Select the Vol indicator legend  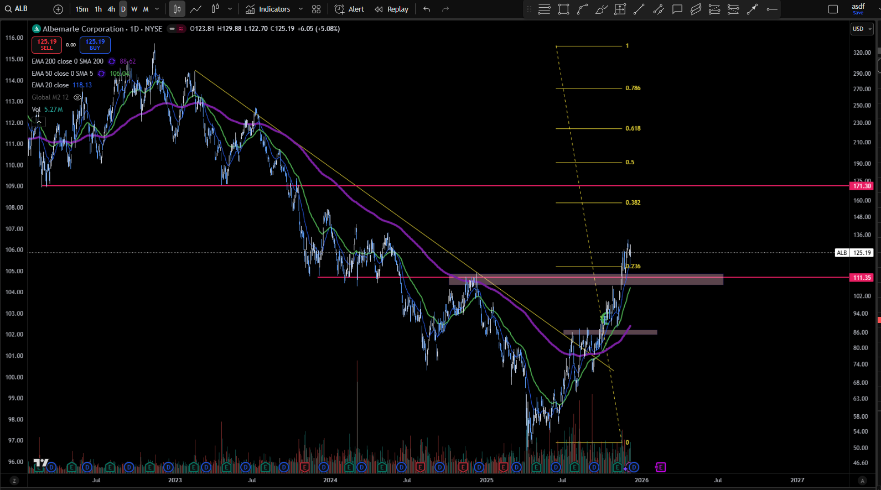(x=36, y=110)
